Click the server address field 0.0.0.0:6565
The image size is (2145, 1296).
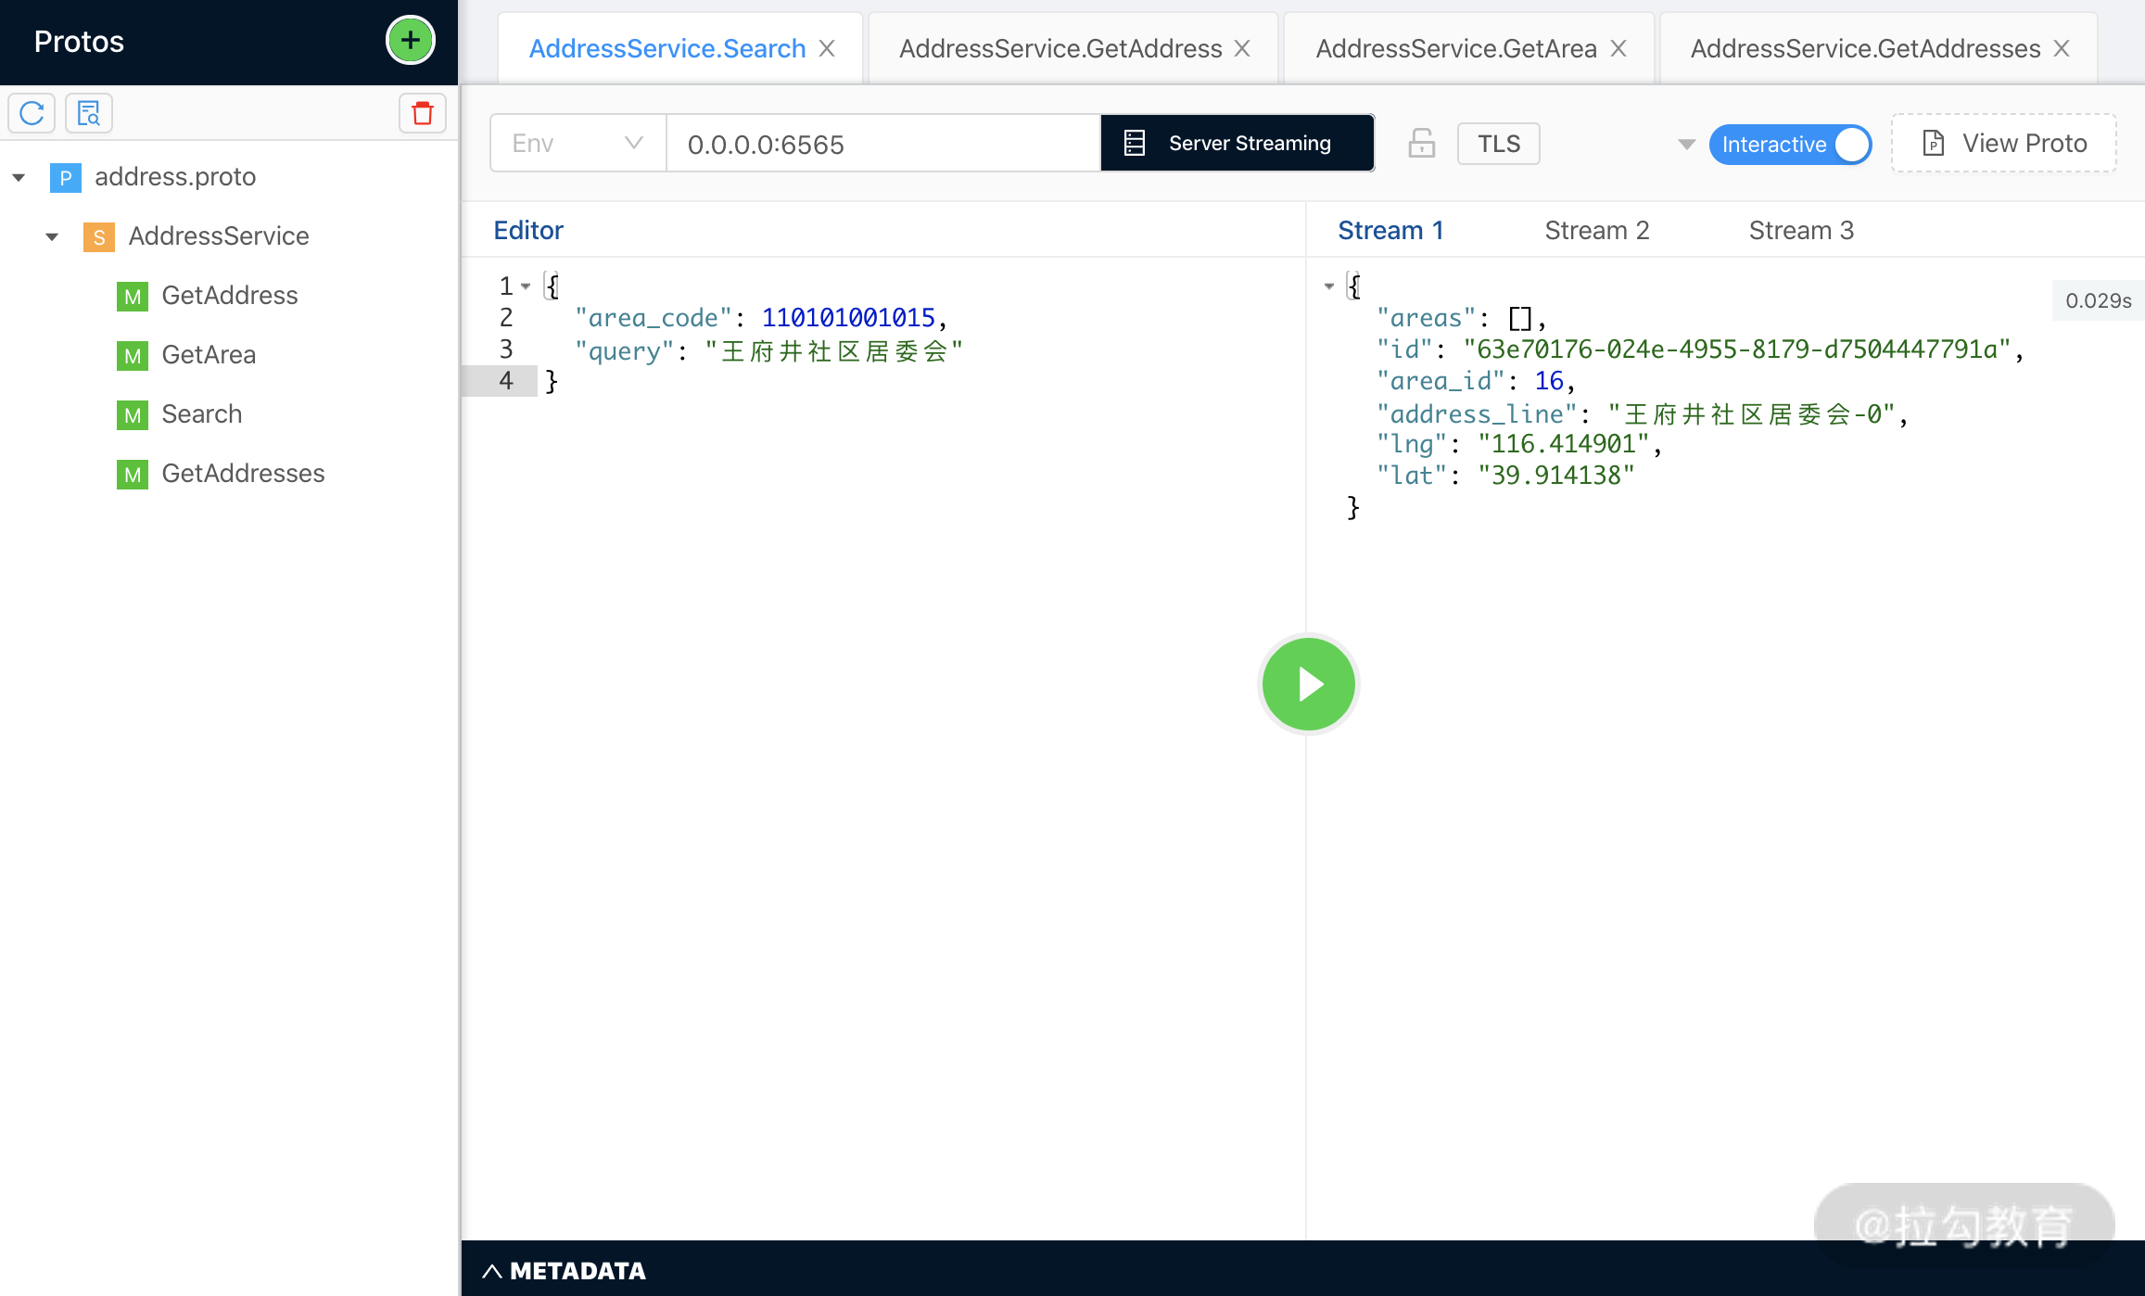pos(883,144)
